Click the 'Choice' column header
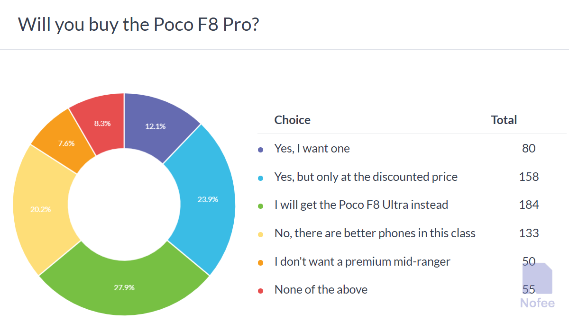Screen dimensions: 569x322 (x=292, y=120)
